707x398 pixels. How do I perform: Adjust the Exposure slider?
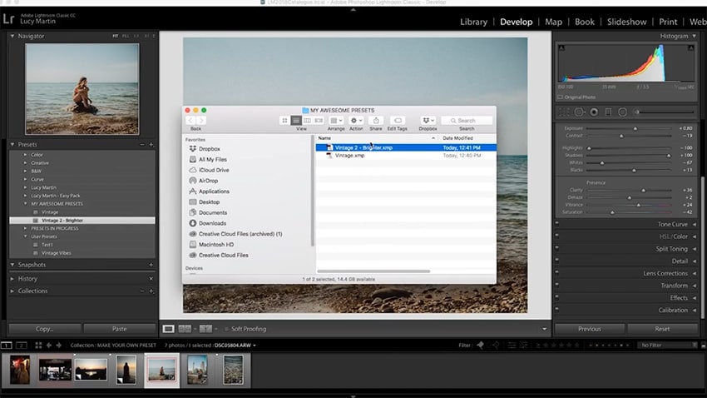pyautogui.click(x=635, y=128)
